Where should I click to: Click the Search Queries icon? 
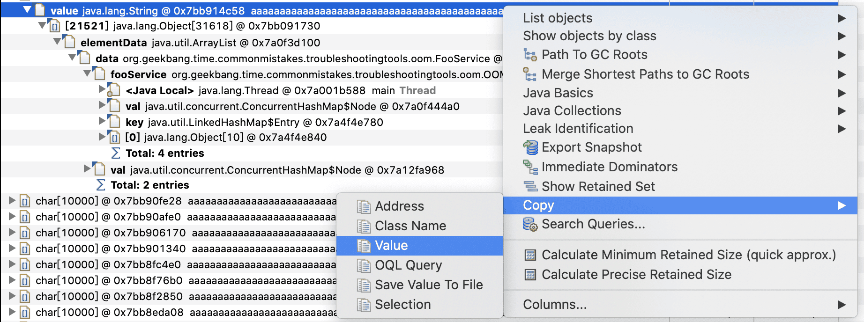[530, 225]
